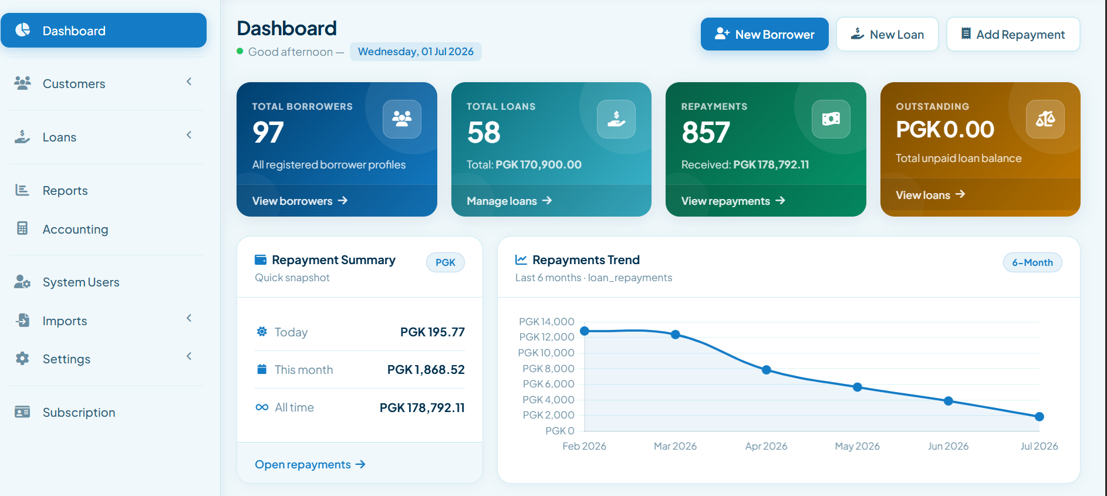Click the Subscription card icon in sidebar
1107x496 pixels.
coord(22,412)
